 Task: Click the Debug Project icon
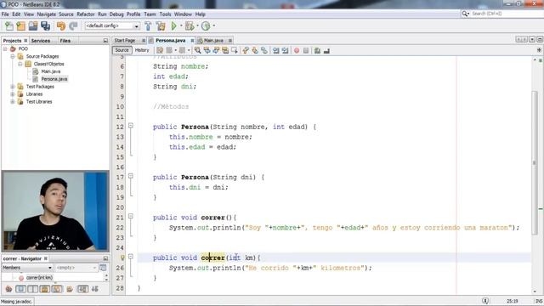(x=190, y=26)
